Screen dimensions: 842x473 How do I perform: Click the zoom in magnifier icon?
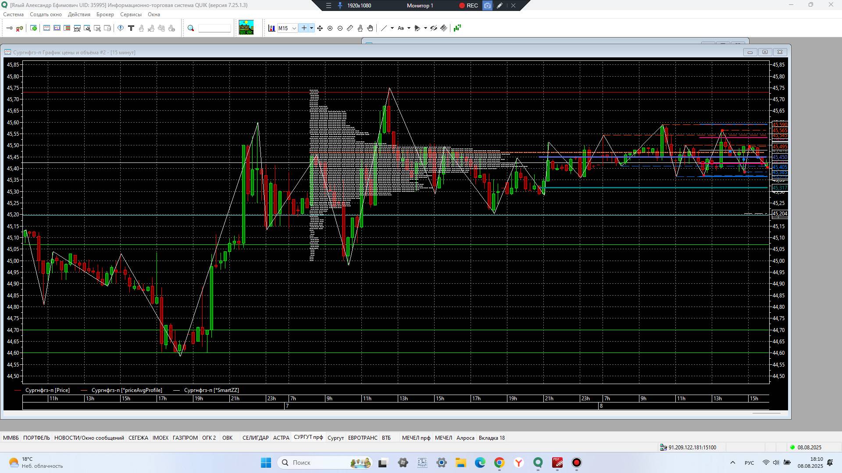tap(330, 28)
